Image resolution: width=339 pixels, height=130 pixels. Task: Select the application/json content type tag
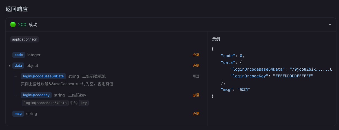tap(24, 39)
